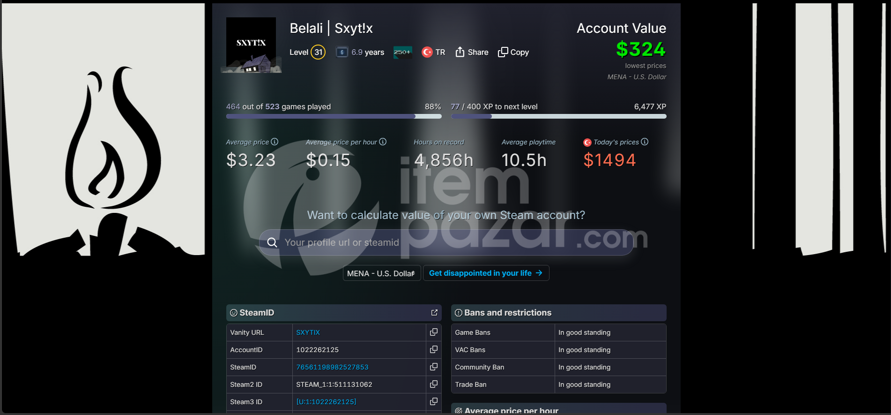Copy the account summary
Image resolution: width=891 pixels, height=415 pixels.
[x=513, y=52]
